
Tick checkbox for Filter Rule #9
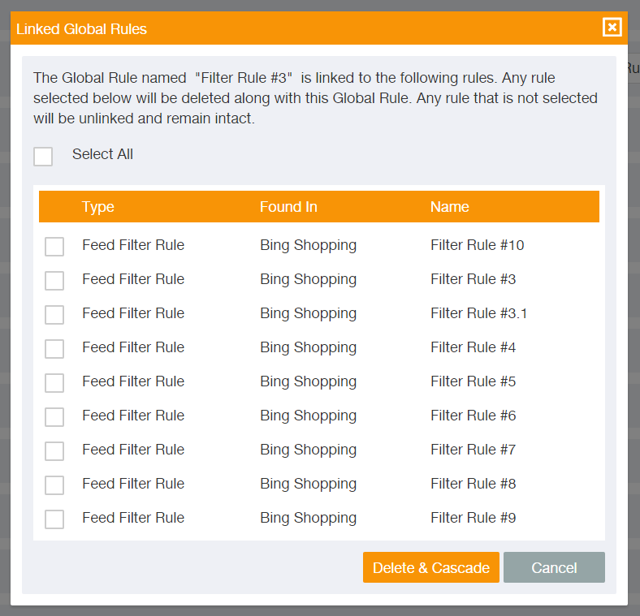click(x=54, y=519)
